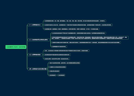Image resolution: width=134 pixels, height=96 pixels.
Task: Choose item 3 under branch (四) 注意的问题
Action: [x=54, y=71]
